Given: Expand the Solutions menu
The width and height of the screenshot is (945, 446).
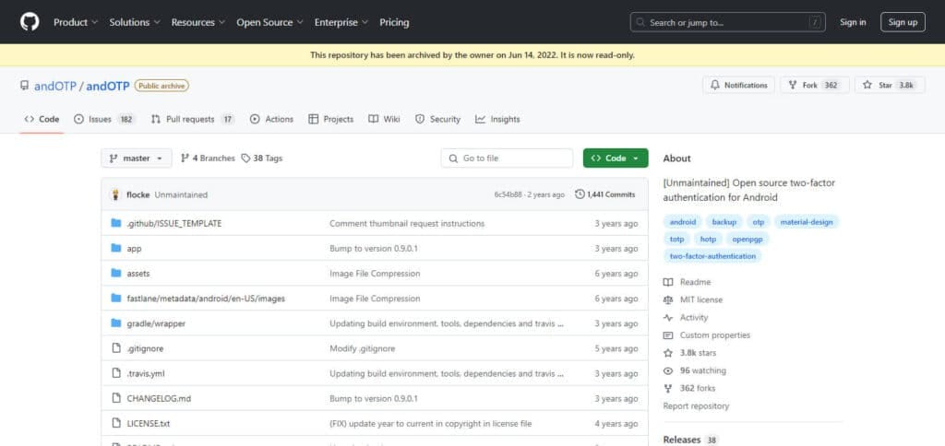Looking at the screenshot, I should (x=135, y=22).
